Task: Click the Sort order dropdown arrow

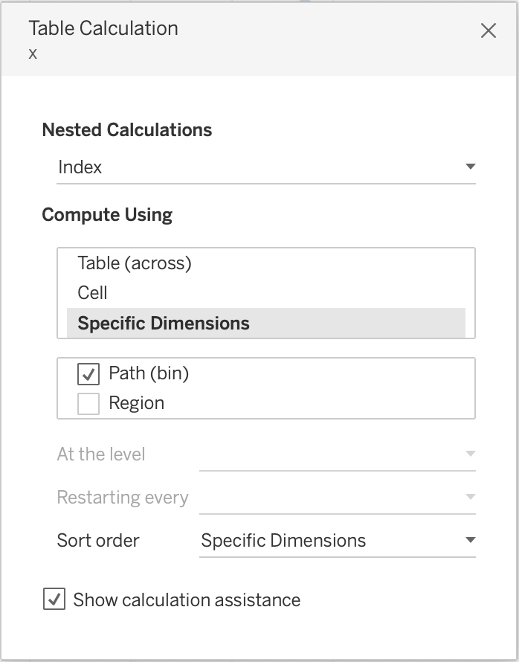Action: [470, 540]
